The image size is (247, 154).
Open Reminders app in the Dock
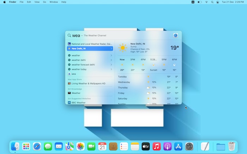pyautogui.click(x=124, y=147)
